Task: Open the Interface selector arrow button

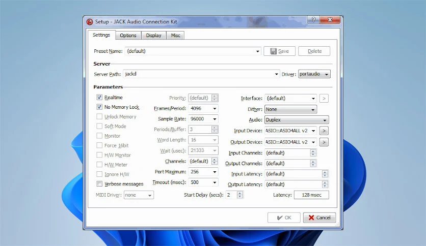Action: (x=324, y=98)
